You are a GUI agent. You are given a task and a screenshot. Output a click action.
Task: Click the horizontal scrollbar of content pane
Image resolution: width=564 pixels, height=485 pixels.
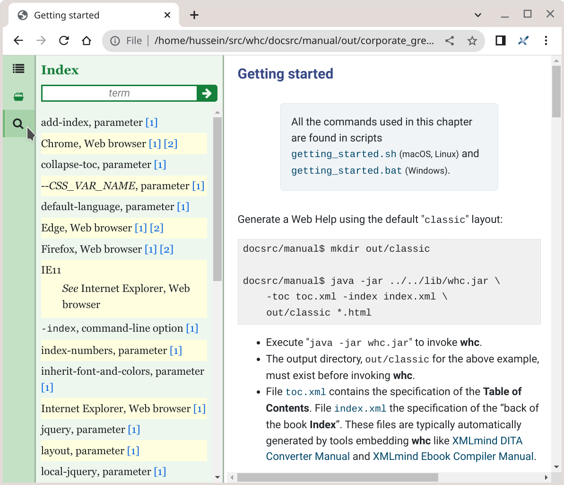click(x=338, y=477)
